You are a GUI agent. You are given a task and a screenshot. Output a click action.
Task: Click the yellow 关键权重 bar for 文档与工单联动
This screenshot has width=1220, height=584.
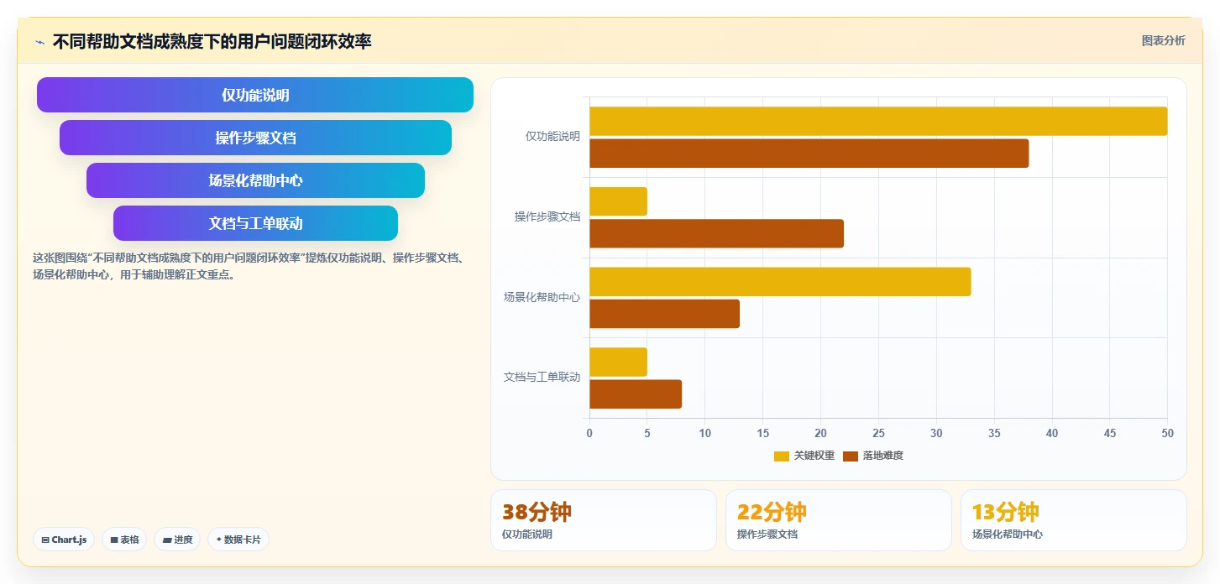(x=618, y=362)
